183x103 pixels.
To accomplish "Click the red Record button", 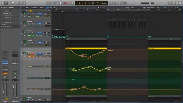I will [65, 3].
